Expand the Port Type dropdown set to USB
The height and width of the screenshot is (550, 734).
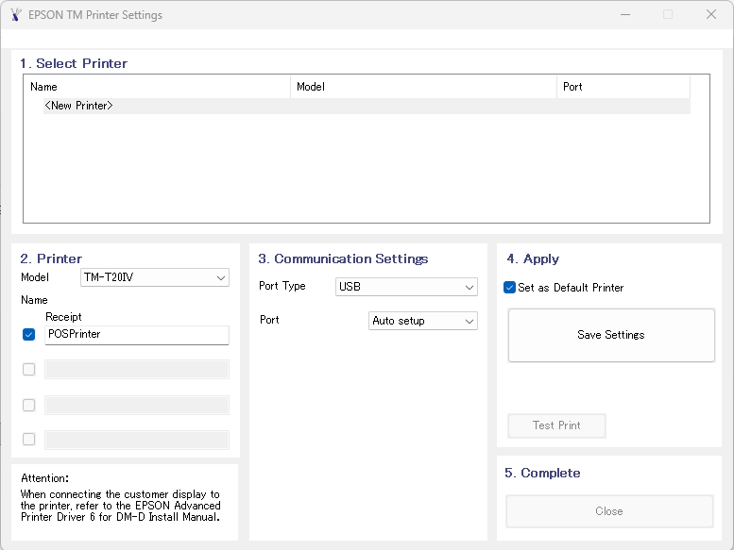tap(406, 287)
